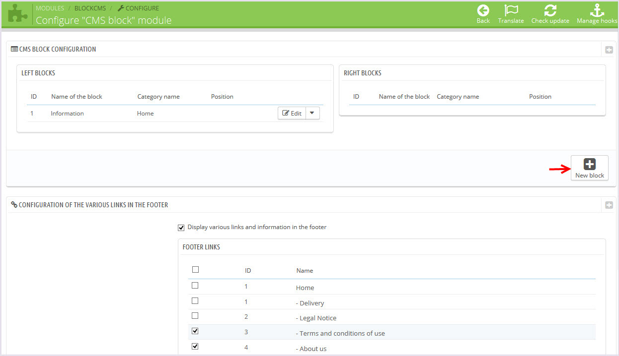Check the Delivery footer link checkbox
Screen dimensions: 619x356
click(x=195, y=301)
